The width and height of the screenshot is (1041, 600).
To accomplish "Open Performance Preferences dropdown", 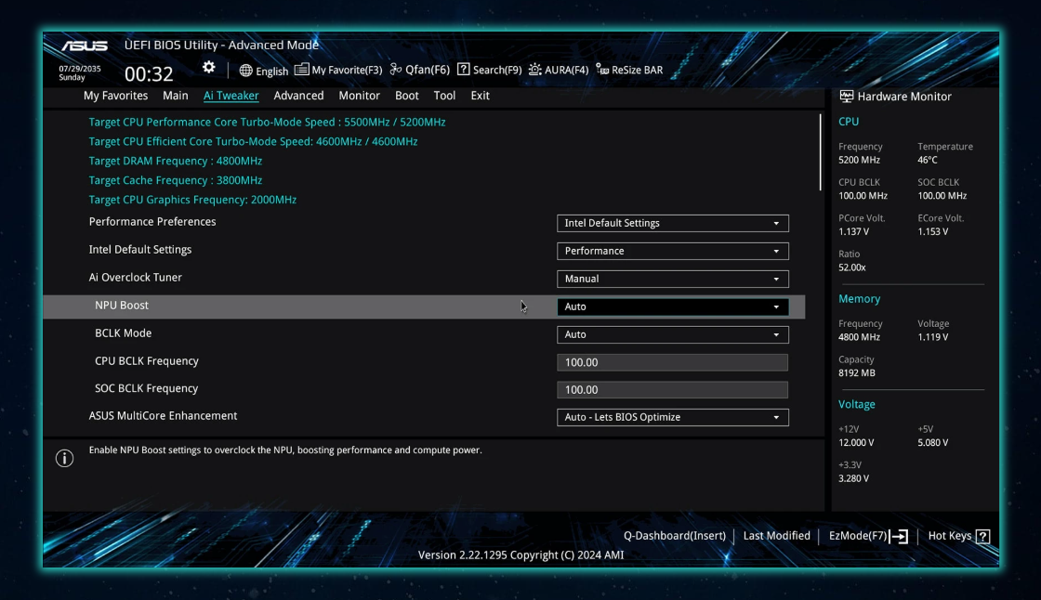I will 673,223.
